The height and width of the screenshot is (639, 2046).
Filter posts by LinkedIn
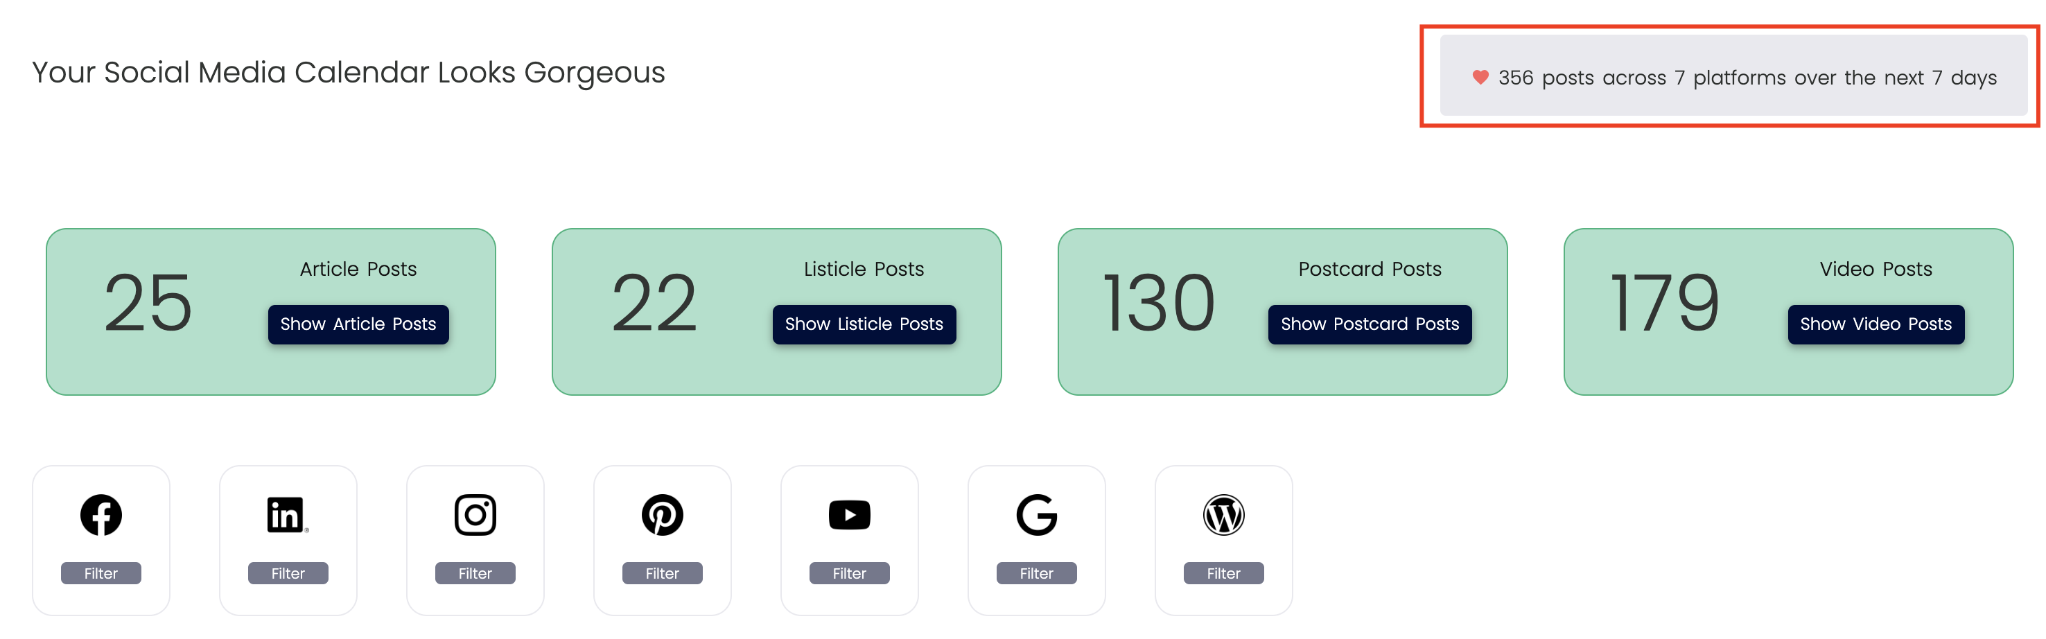click(288, 573)
